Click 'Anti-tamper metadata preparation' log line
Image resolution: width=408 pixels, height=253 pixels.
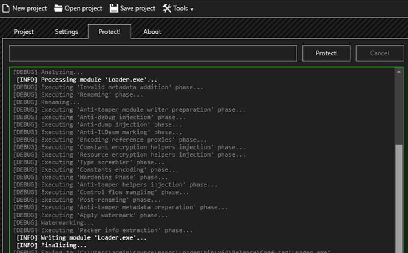[120, 207]
